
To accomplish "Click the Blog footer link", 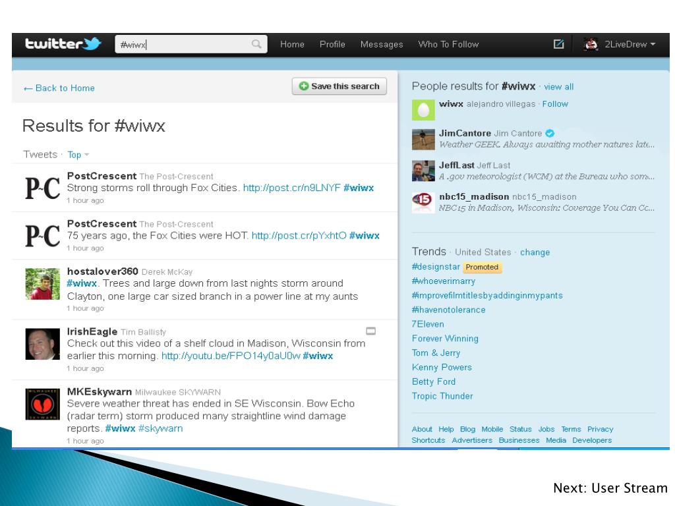I will tap(467, 429).
